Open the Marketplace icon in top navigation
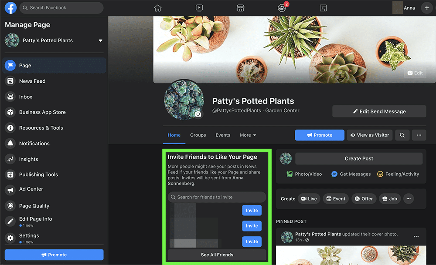Screen dimensions: 436x265 [x=240, y=8]
